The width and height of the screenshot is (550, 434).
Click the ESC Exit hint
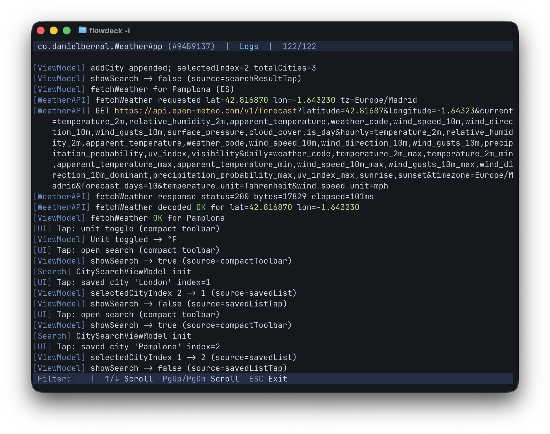click(268, 379)
